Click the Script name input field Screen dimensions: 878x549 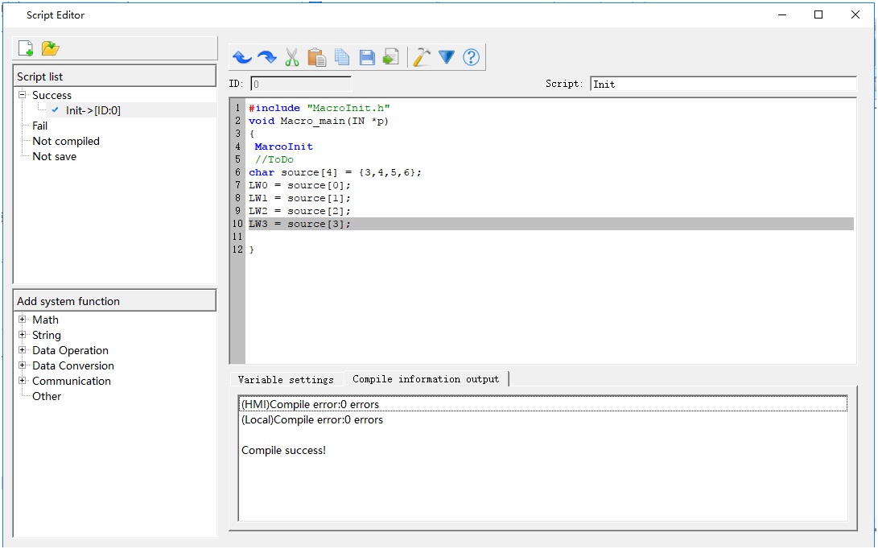click(723, 84)
